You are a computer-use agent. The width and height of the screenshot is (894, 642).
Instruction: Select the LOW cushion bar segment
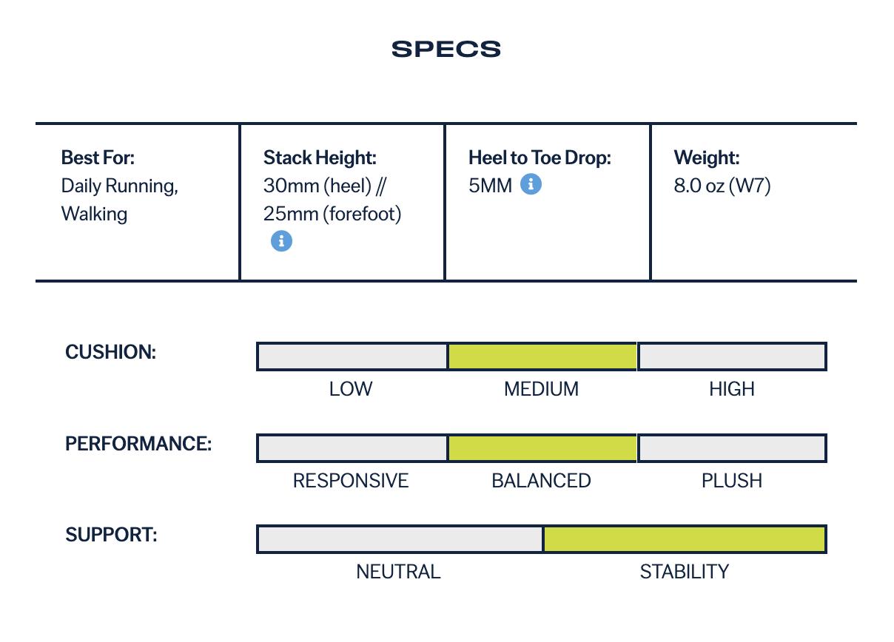352,357
